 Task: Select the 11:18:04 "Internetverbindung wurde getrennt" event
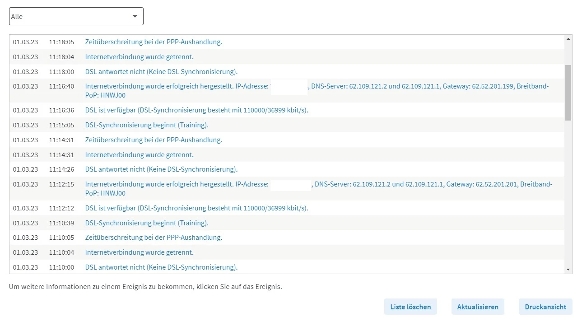pos(139,57)
